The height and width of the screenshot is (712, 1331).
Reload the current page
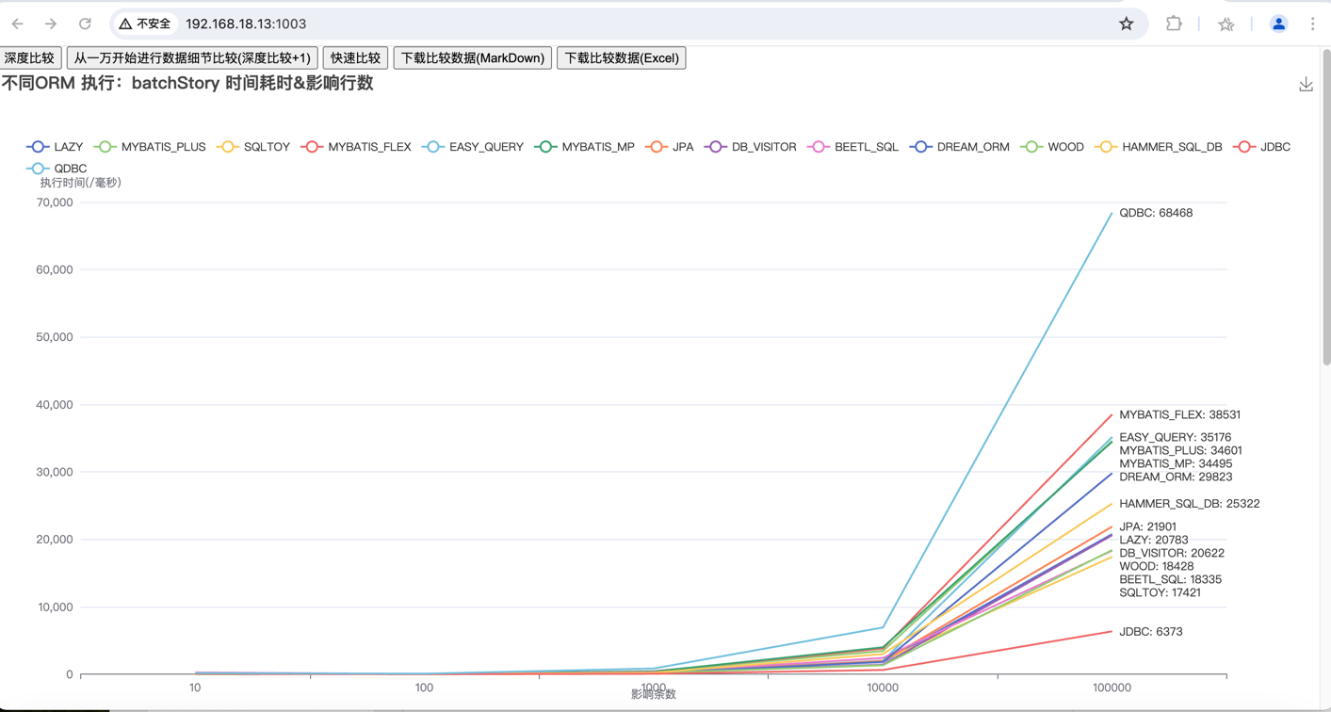pyautogui.click(x=85, y=24)
